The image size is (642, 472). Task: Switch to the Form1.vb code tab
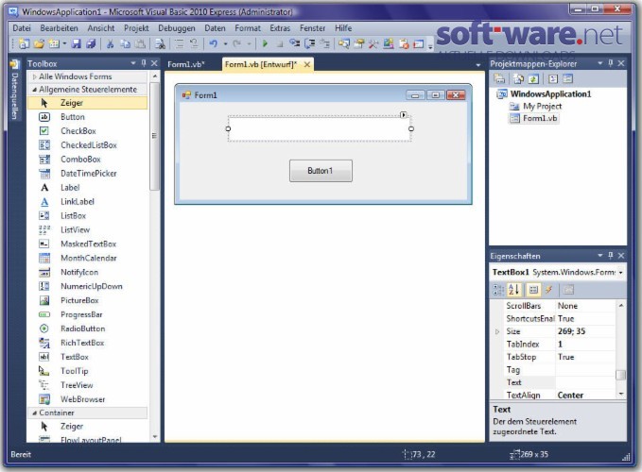(x=186, y=64)
